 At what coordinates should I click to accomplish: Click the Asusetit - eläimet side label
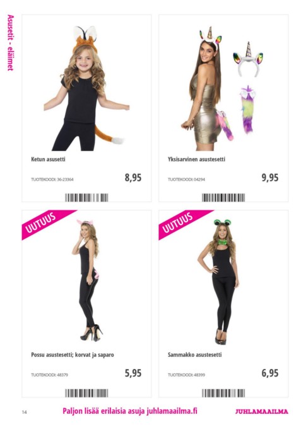click(10, 43)
